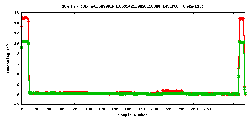Click the y-axis tick label 16
Image resolution: width=251 pixels, height=118 pixels.
click(17, 13)
